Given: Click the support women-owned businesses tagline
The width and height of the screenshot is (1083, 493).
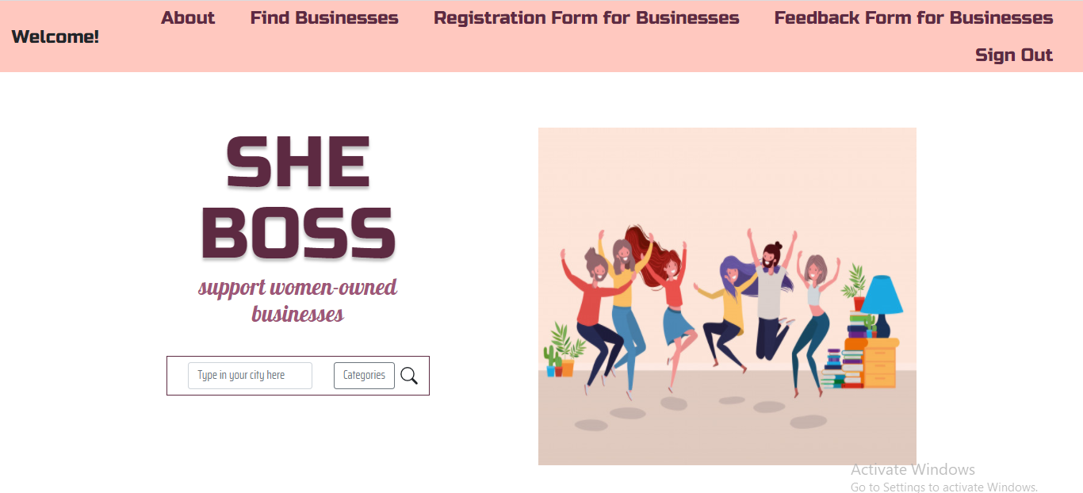Looking at the screenshot, I should (x=297, y=300).
